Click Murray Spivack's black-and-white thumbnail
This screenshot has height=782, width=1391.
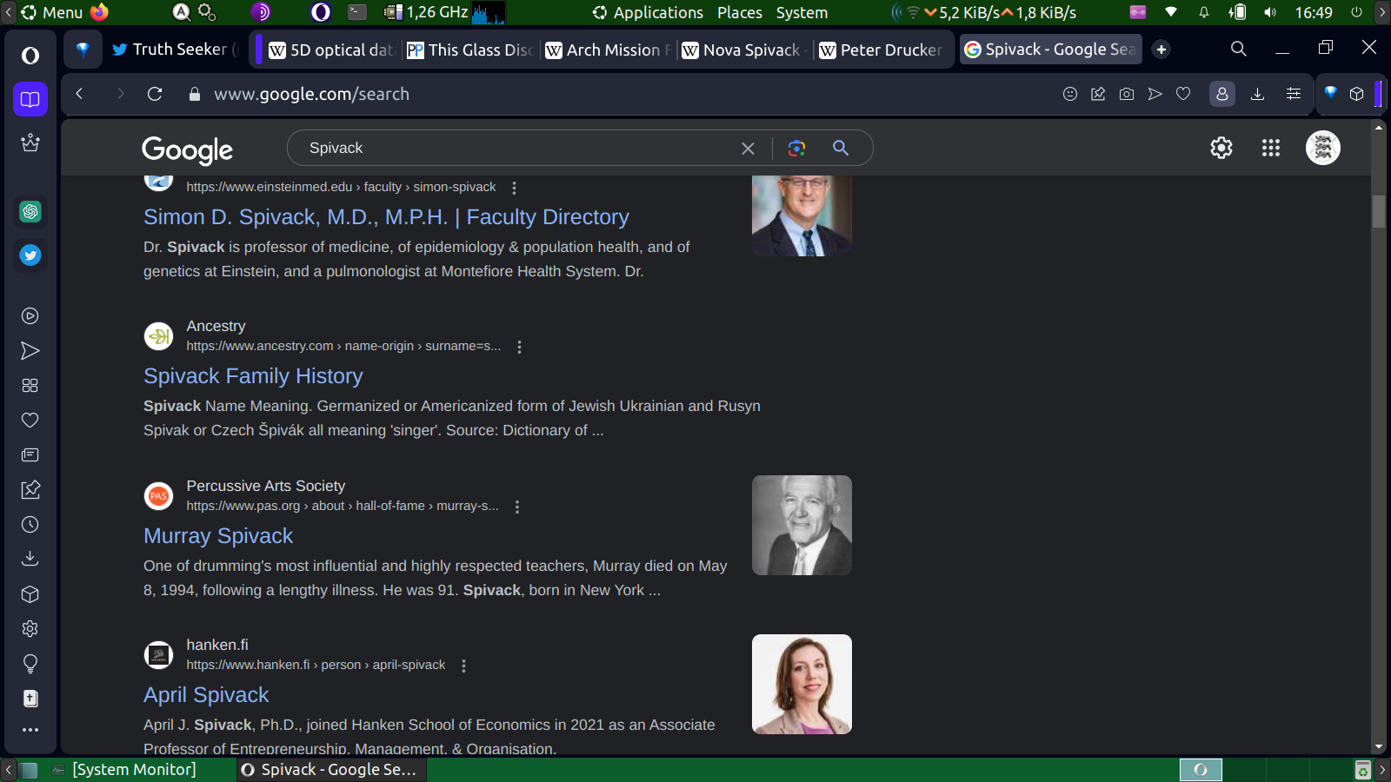coord(802,525)
